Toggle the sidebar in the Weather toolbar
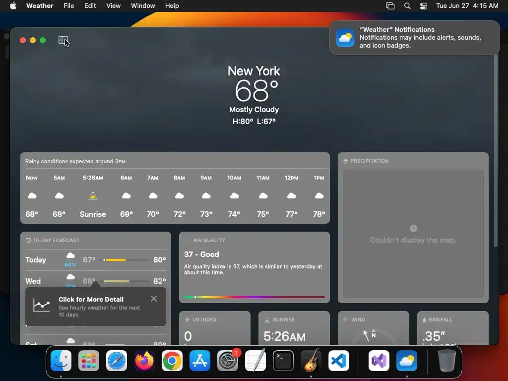The height and width of the screenshot is (381, 508). tap(63, 40)
